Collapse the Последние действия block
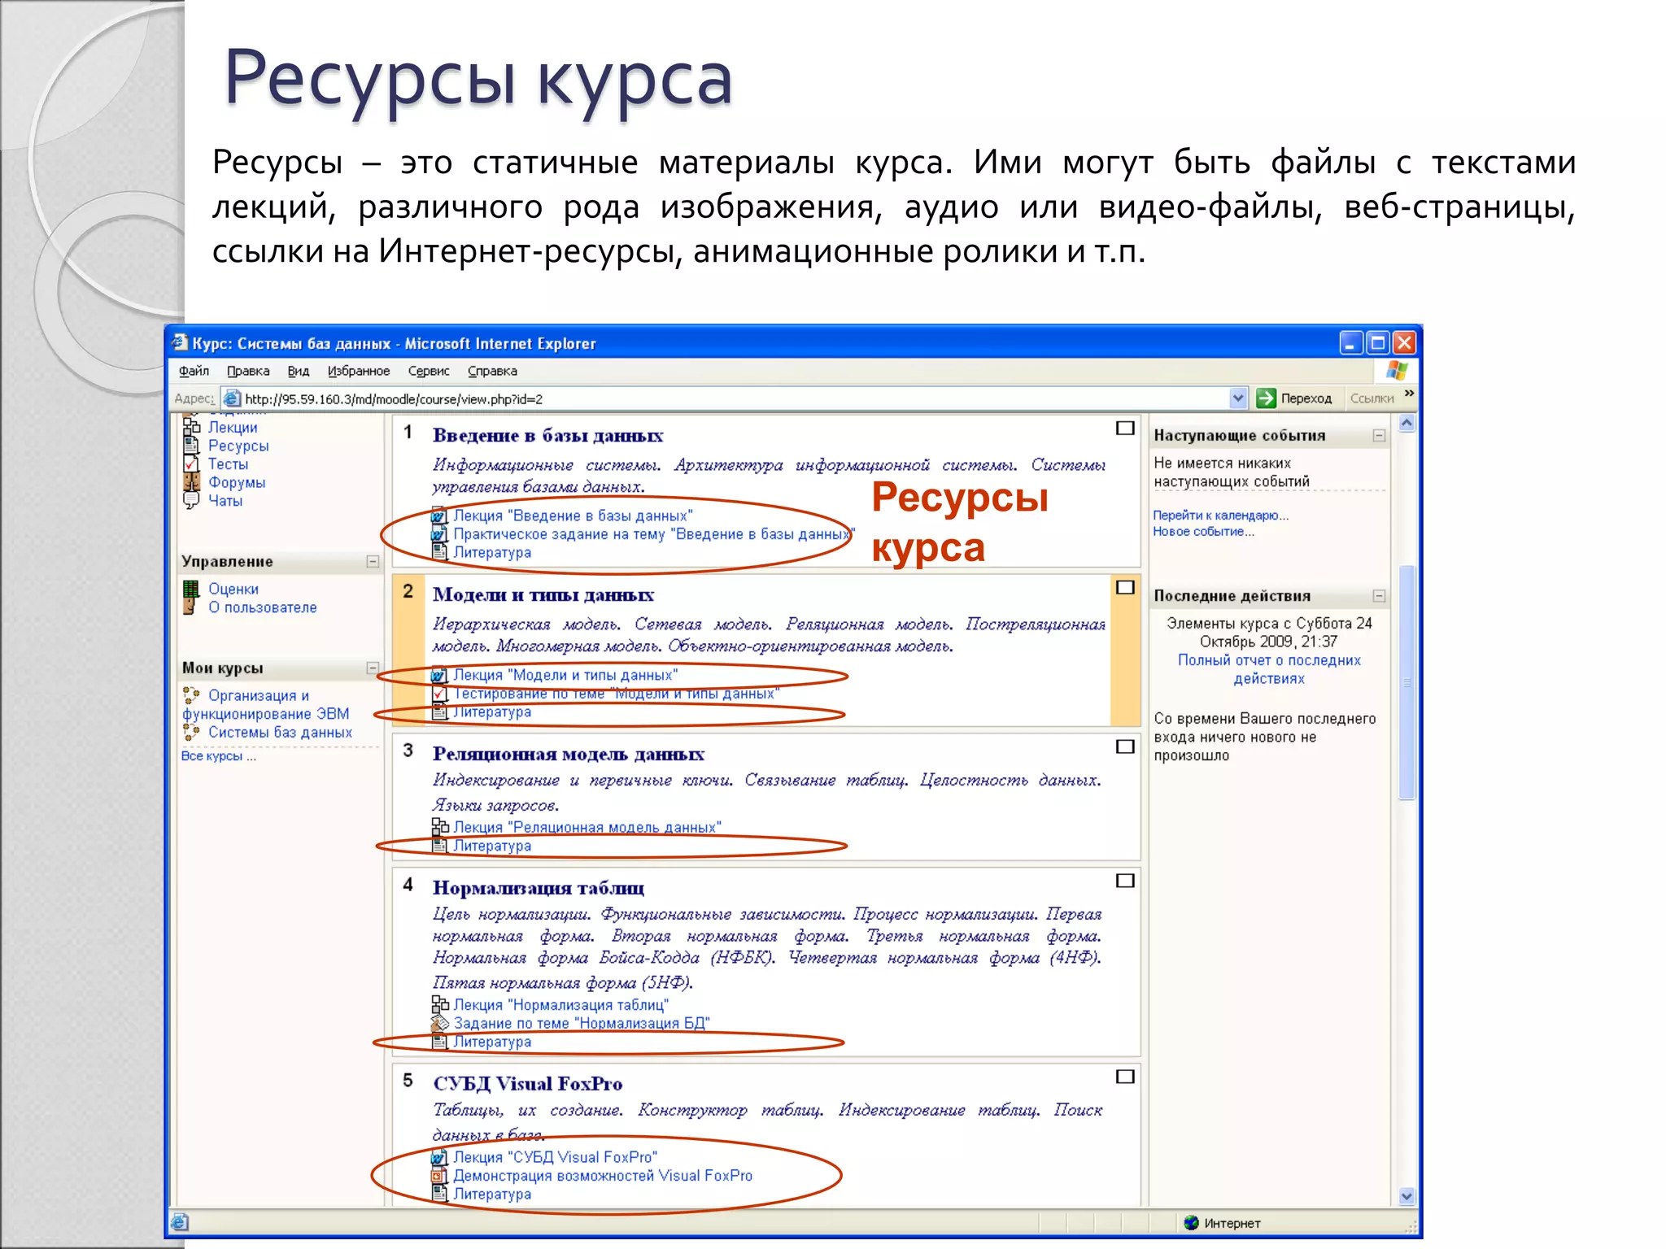1666x1249 pixels. point(1379,595)
